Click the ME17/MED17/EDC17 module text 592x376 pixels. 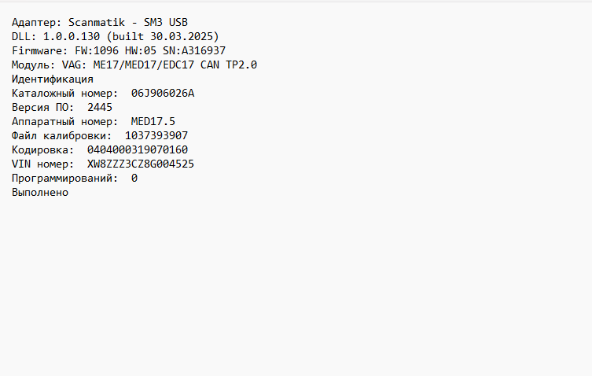(144, 65)
